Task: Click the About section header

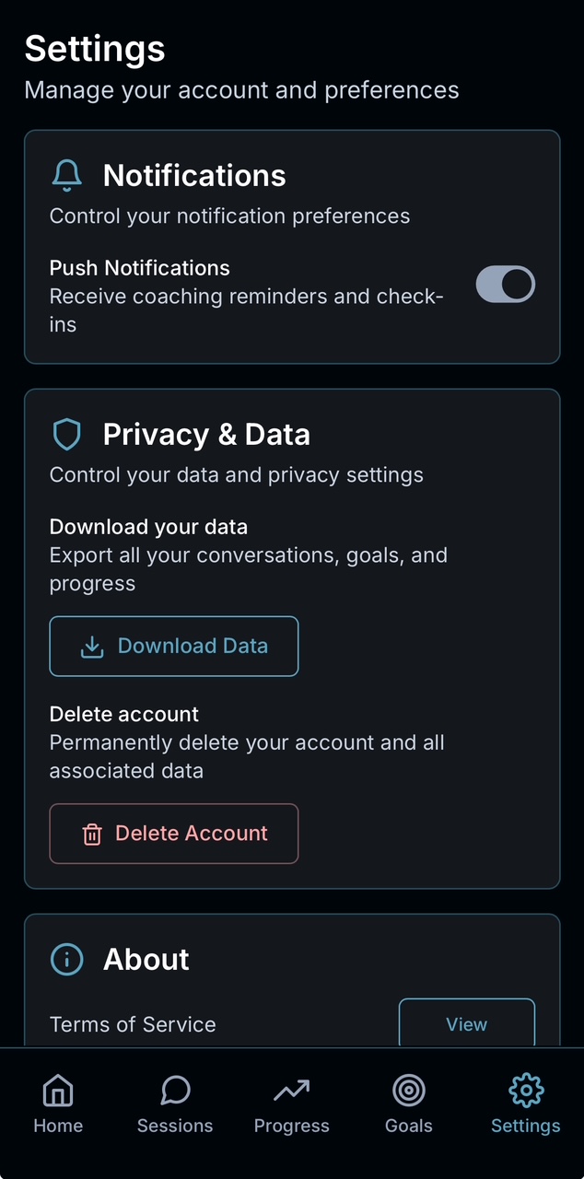Action: 146,959
